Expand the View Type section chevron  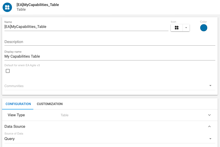(x=209, y=115)
